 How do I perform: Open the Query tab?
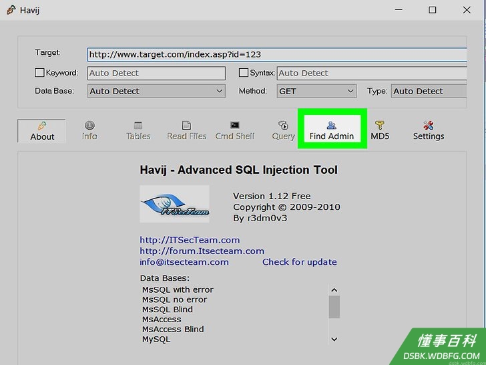click(283, 131)
